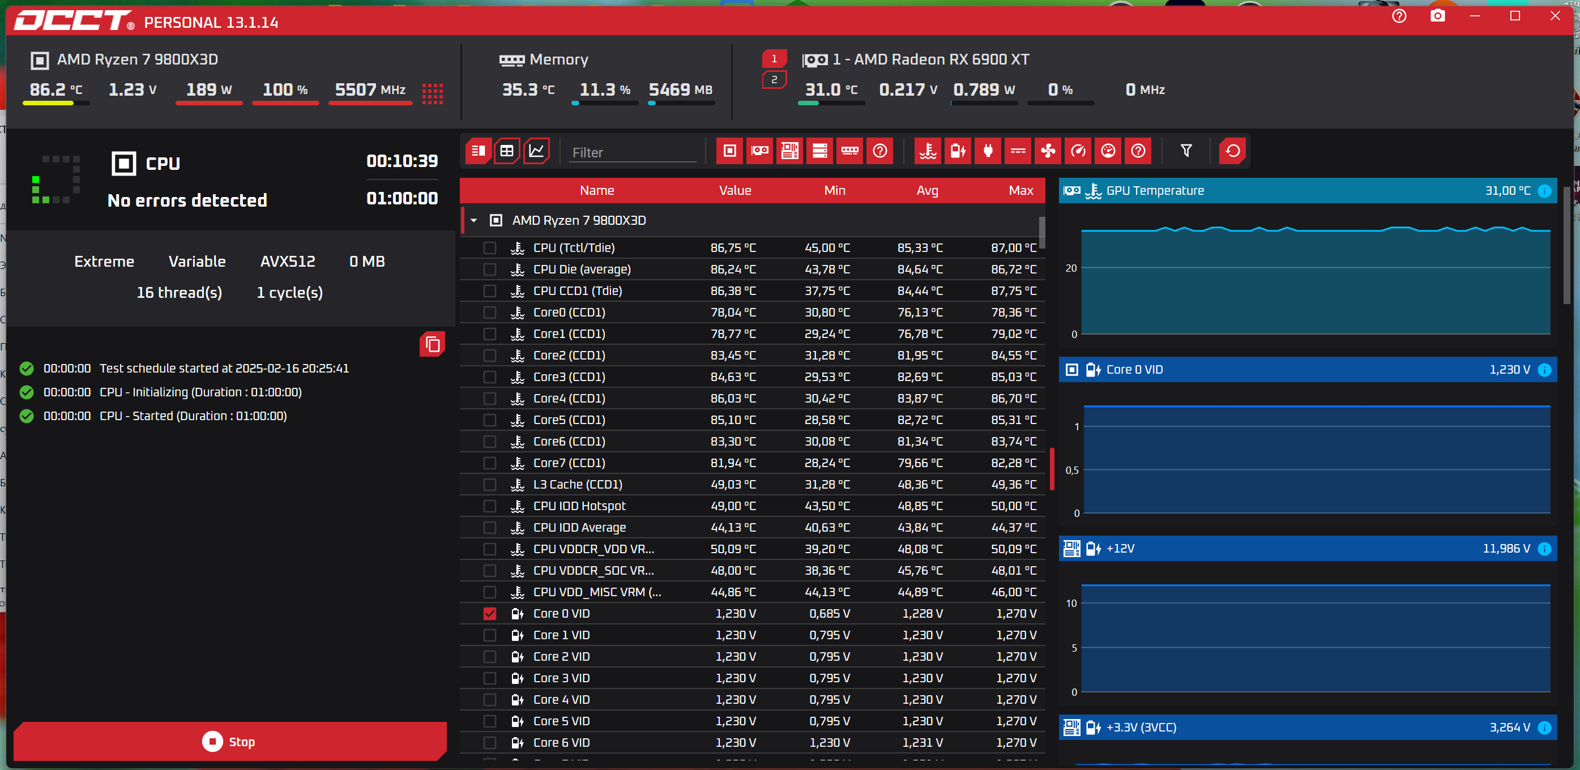Enable the L3 Cache (CCD1) checkbox
This screenshot has height=770, width=1580.
click(x=489, y=484)
